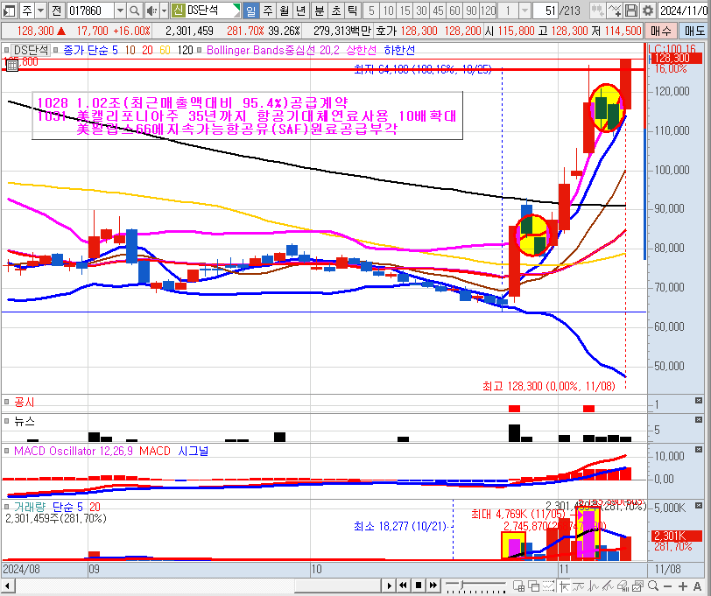Select the 분 (minute) chart tab

click(319, 11)
